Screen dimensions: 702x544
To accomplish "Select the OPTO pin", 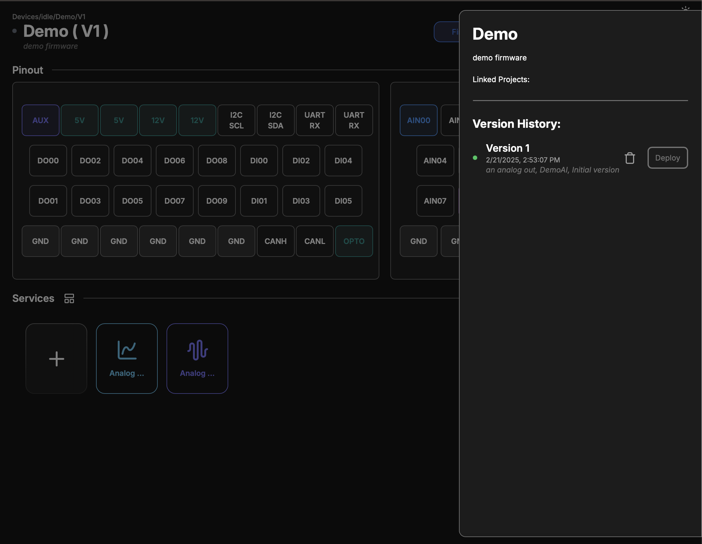I will 354,241.
